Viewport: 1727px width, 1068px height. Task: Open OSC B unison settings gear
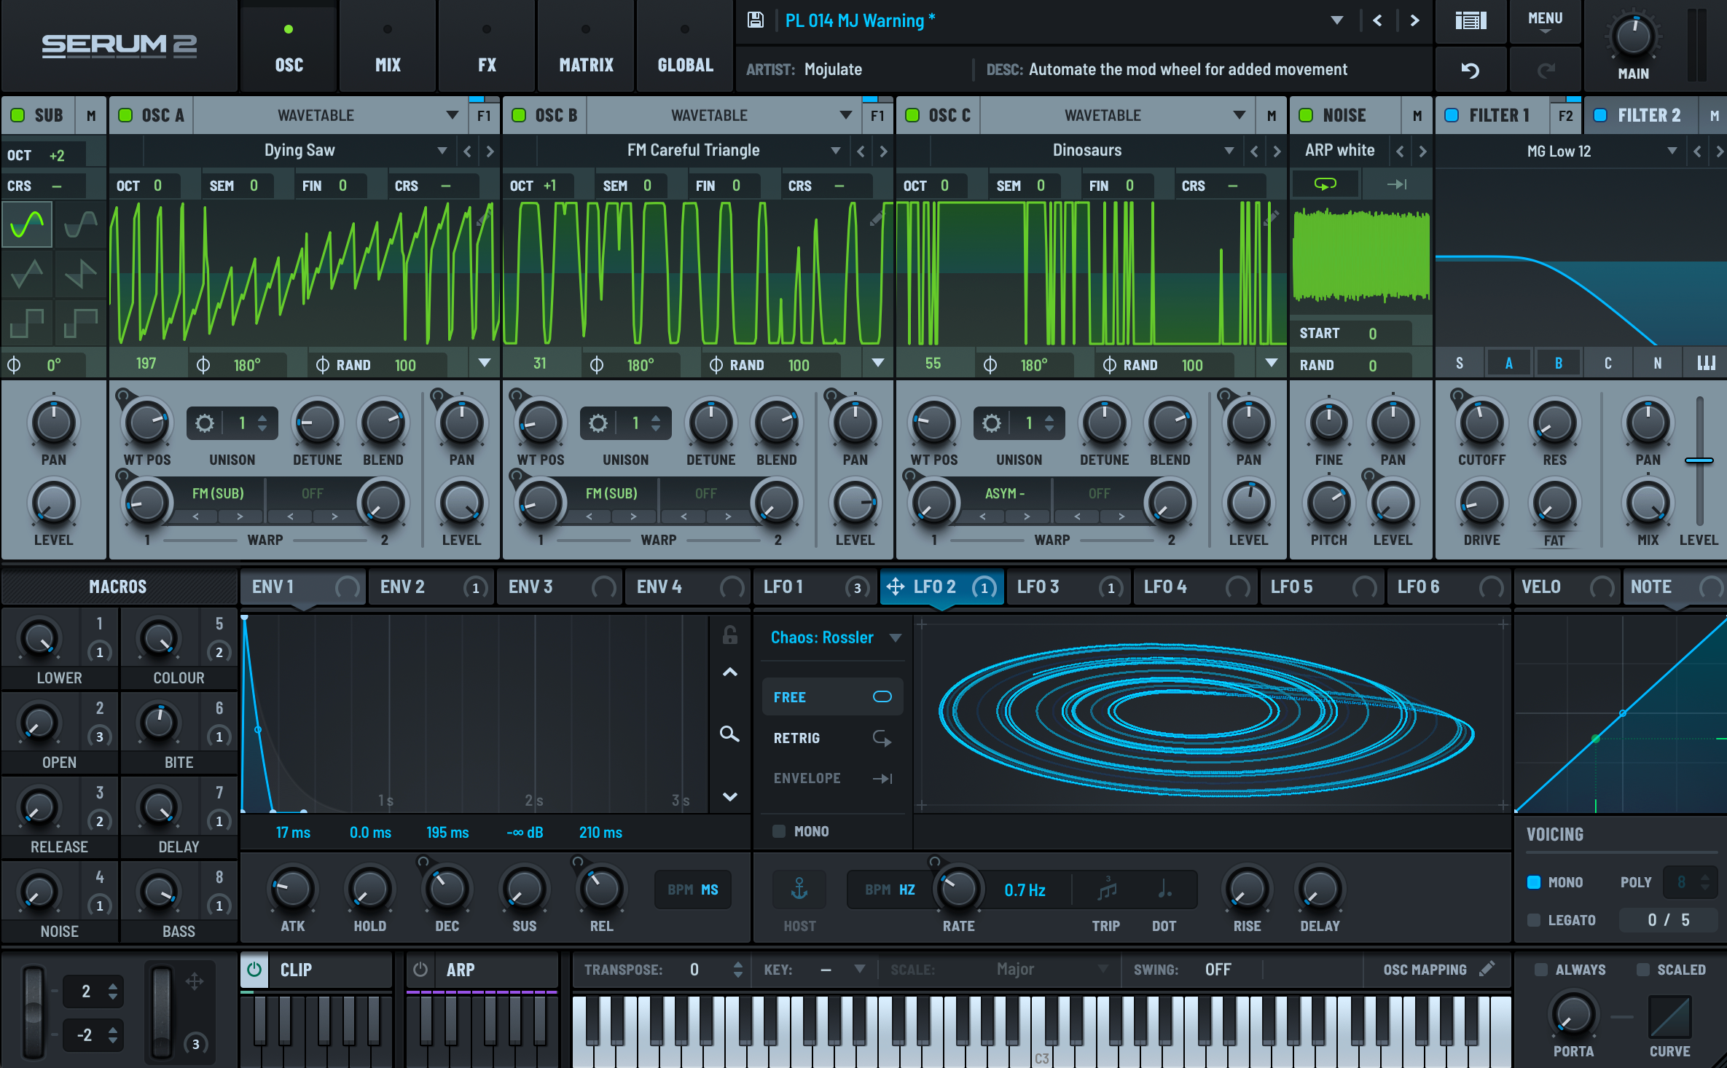[598, 423]
